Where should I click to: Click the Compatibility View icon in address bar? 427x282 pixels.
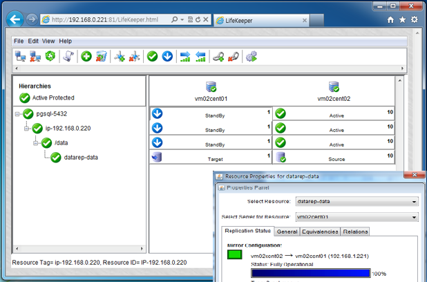[190, 19]
